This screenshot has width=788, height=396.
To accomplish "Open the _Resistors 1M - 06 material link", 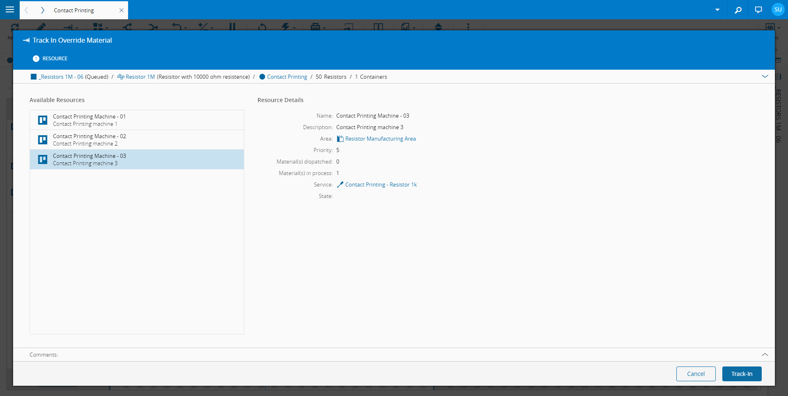I will pos(61,77).
